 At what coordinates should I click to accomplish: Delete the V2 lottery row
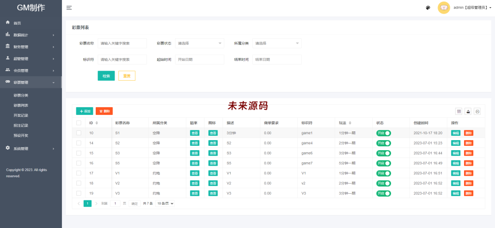coord(468,183)
